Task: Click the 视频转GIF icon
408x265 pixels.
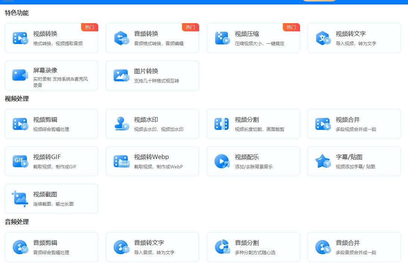Action: [20, 161]
